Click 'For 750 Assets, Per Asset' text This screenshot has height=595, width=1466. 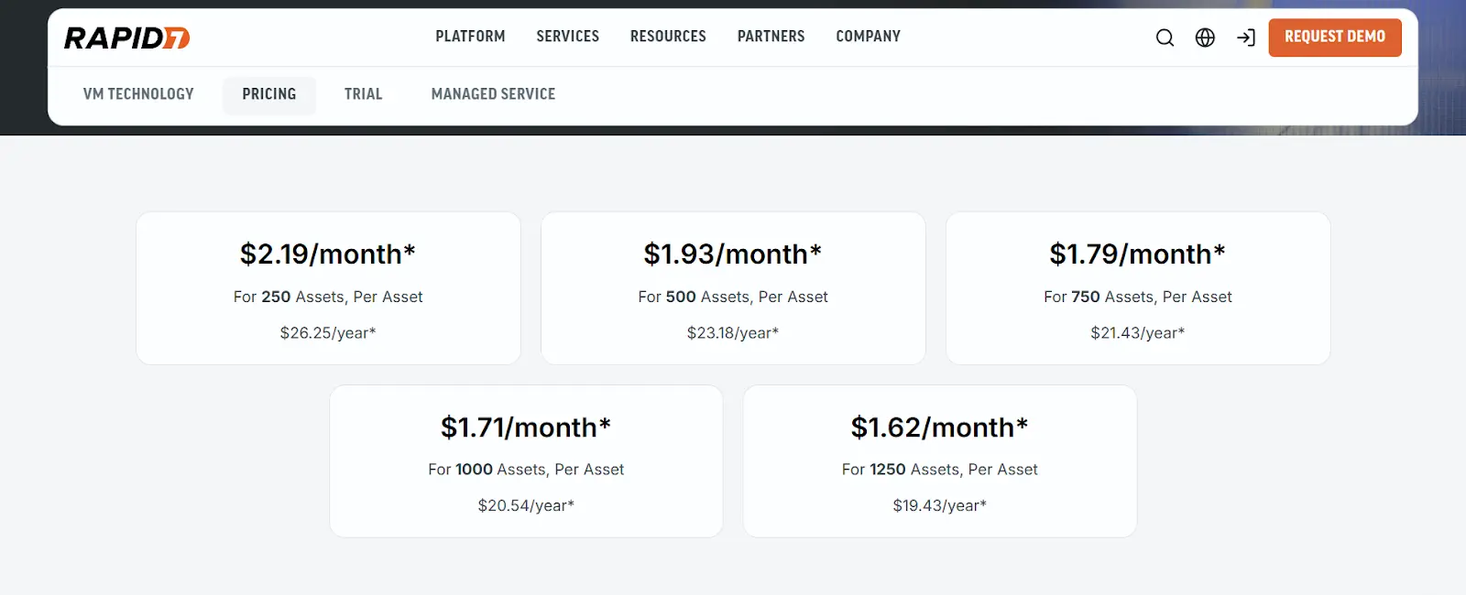tap(1138, 297)
